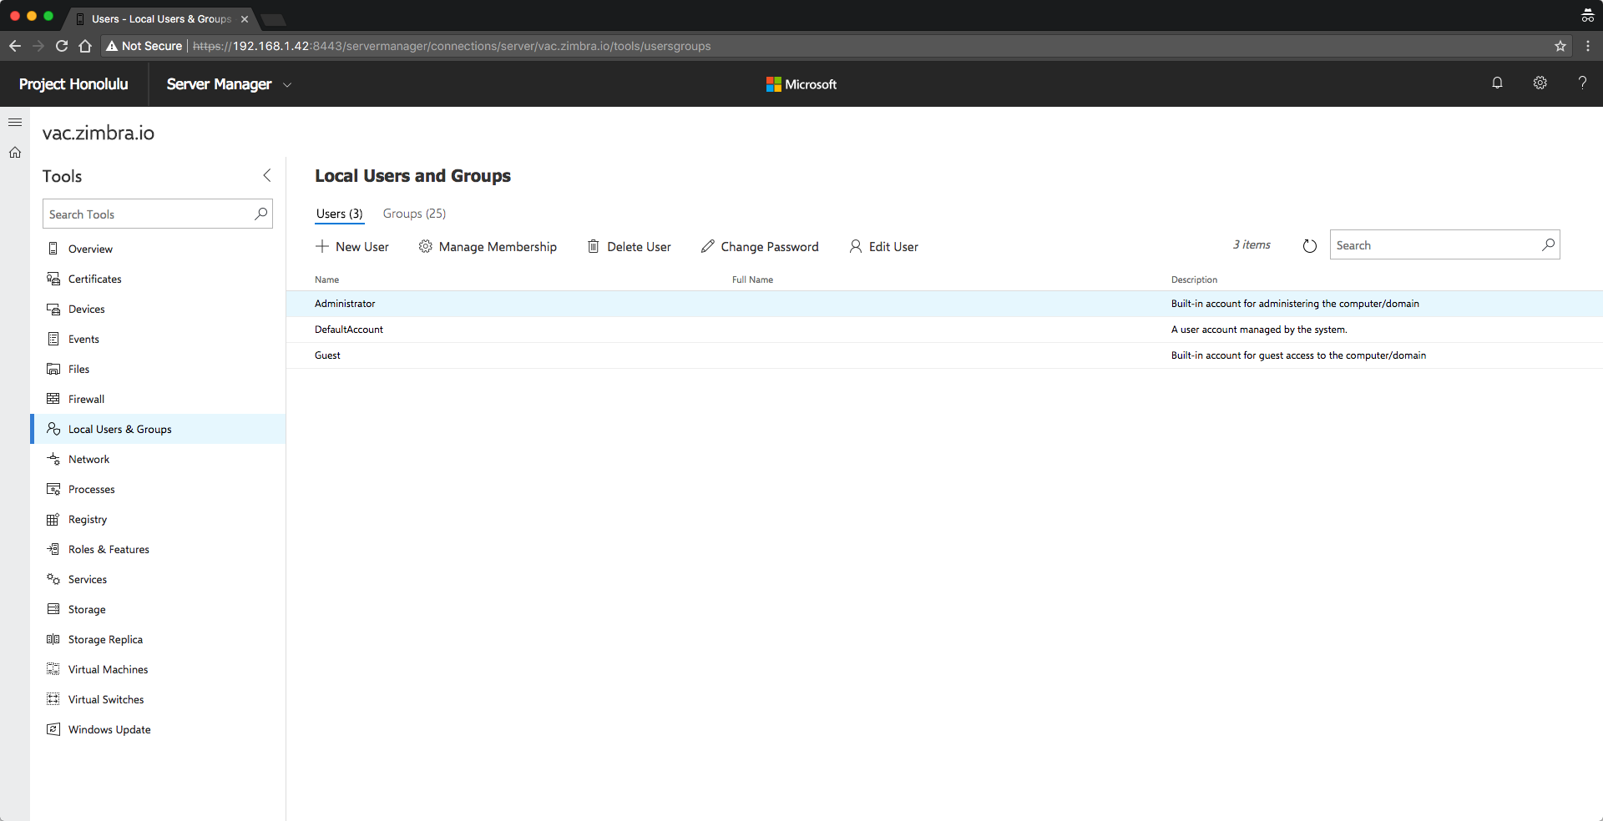Select the Administrator user row
Screen dimensions: 1603x821
click(x=944, y=304)
